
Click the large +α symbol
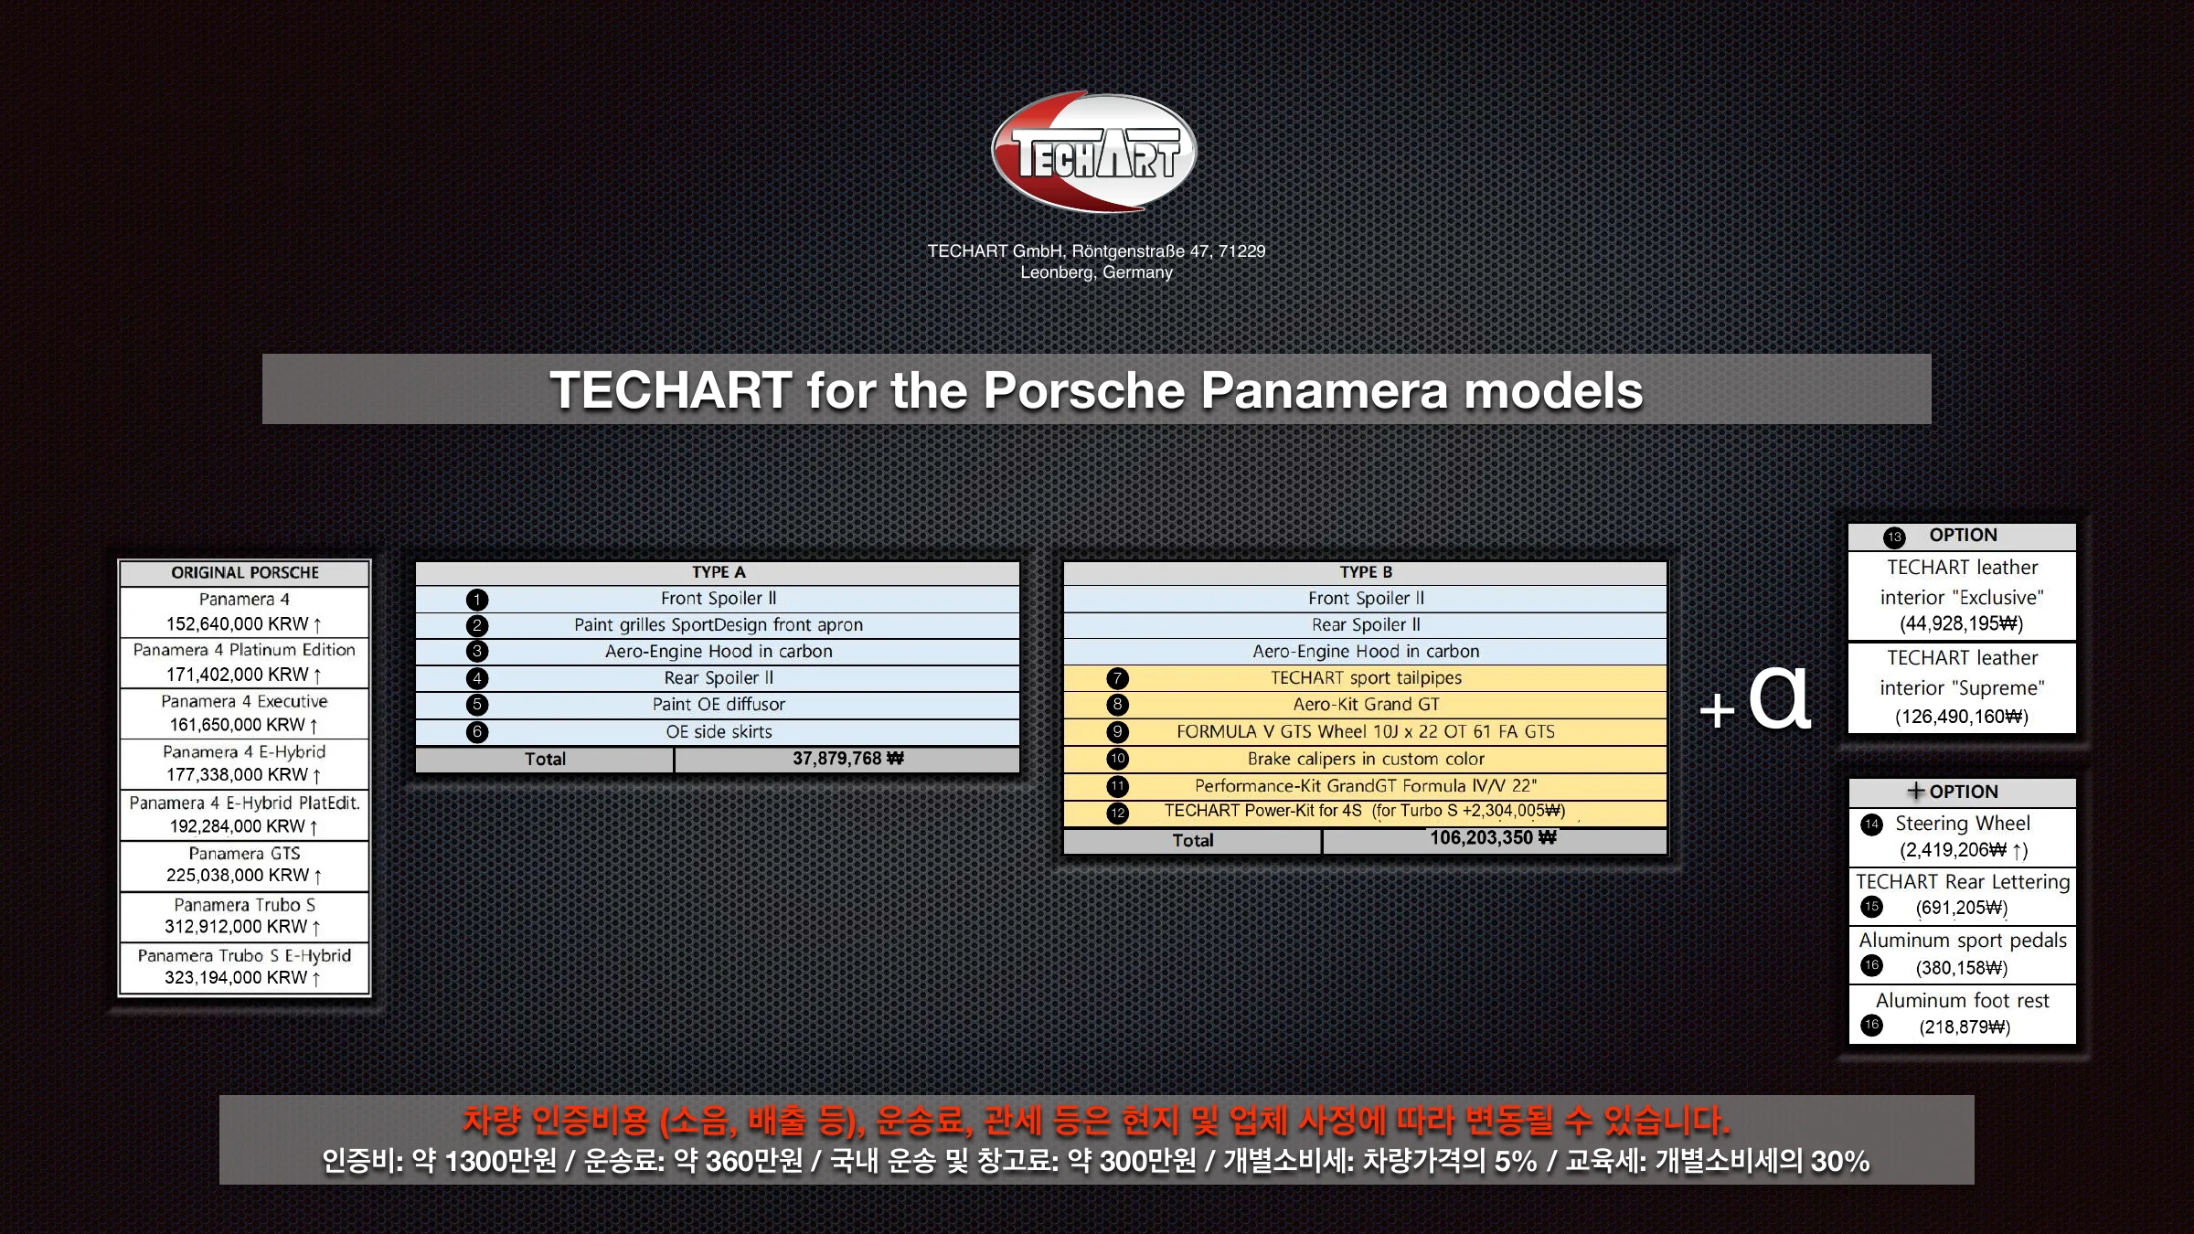[x=1755, y=698]
